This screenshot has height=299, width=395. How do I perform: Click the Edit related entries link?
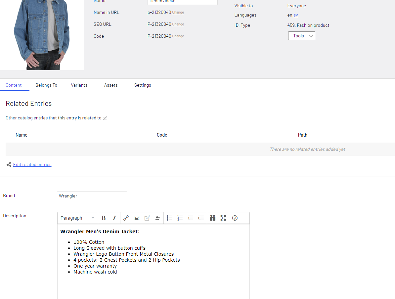pos(32,164)
